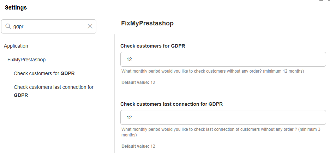Screen dimensions: 330x153
Task: Click Default value under last connection setting
Action: tap(138, 146)
